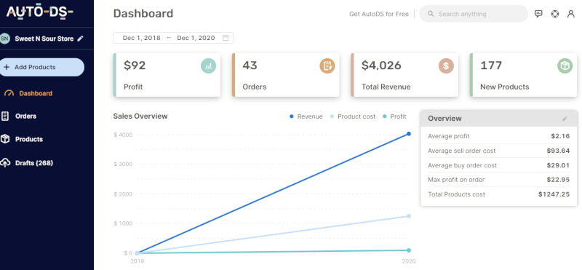Viewport: 582px width, 270px height.
Task: Set start date Dec 1, 2018
Action: tap(141, 38)
